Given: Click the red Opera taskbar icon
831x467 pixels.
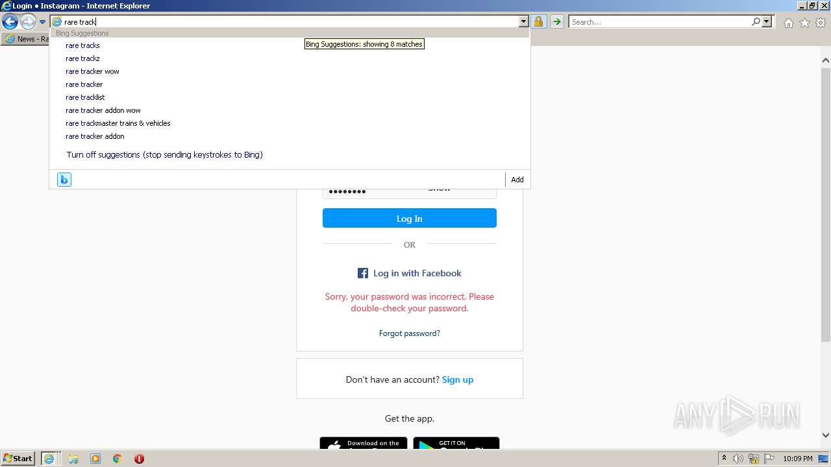Looking at the screenshot, I should [x=139, y=459].
